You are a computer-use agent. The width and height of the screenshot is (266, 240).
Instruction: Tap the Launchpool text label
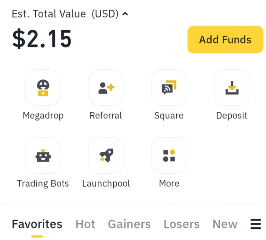pos(106,183)
